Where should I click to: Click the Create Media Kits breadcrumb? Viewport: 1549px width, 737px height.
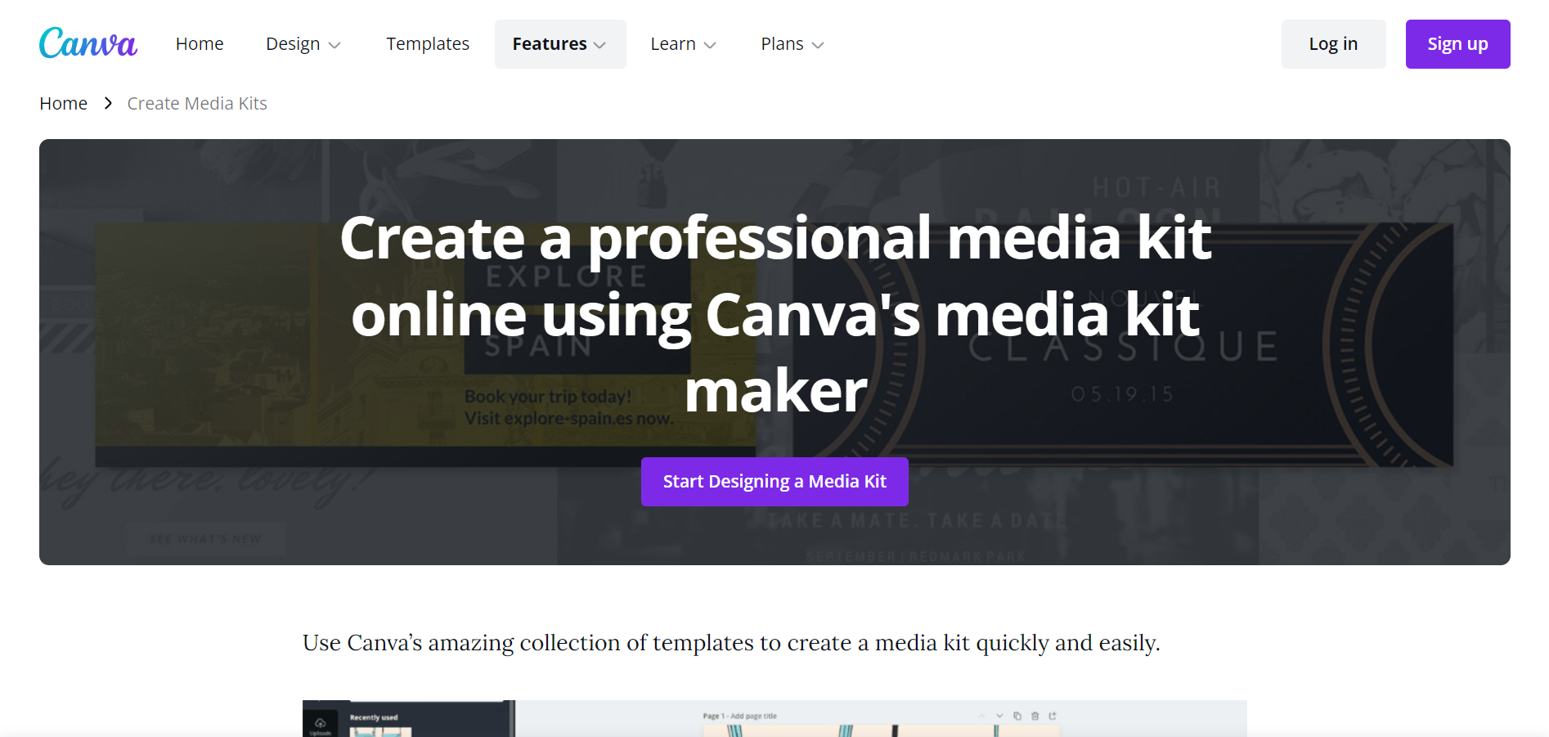196,103
